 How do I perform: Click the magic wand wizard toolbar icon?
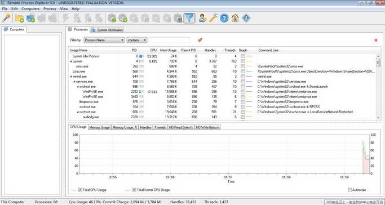6,18
